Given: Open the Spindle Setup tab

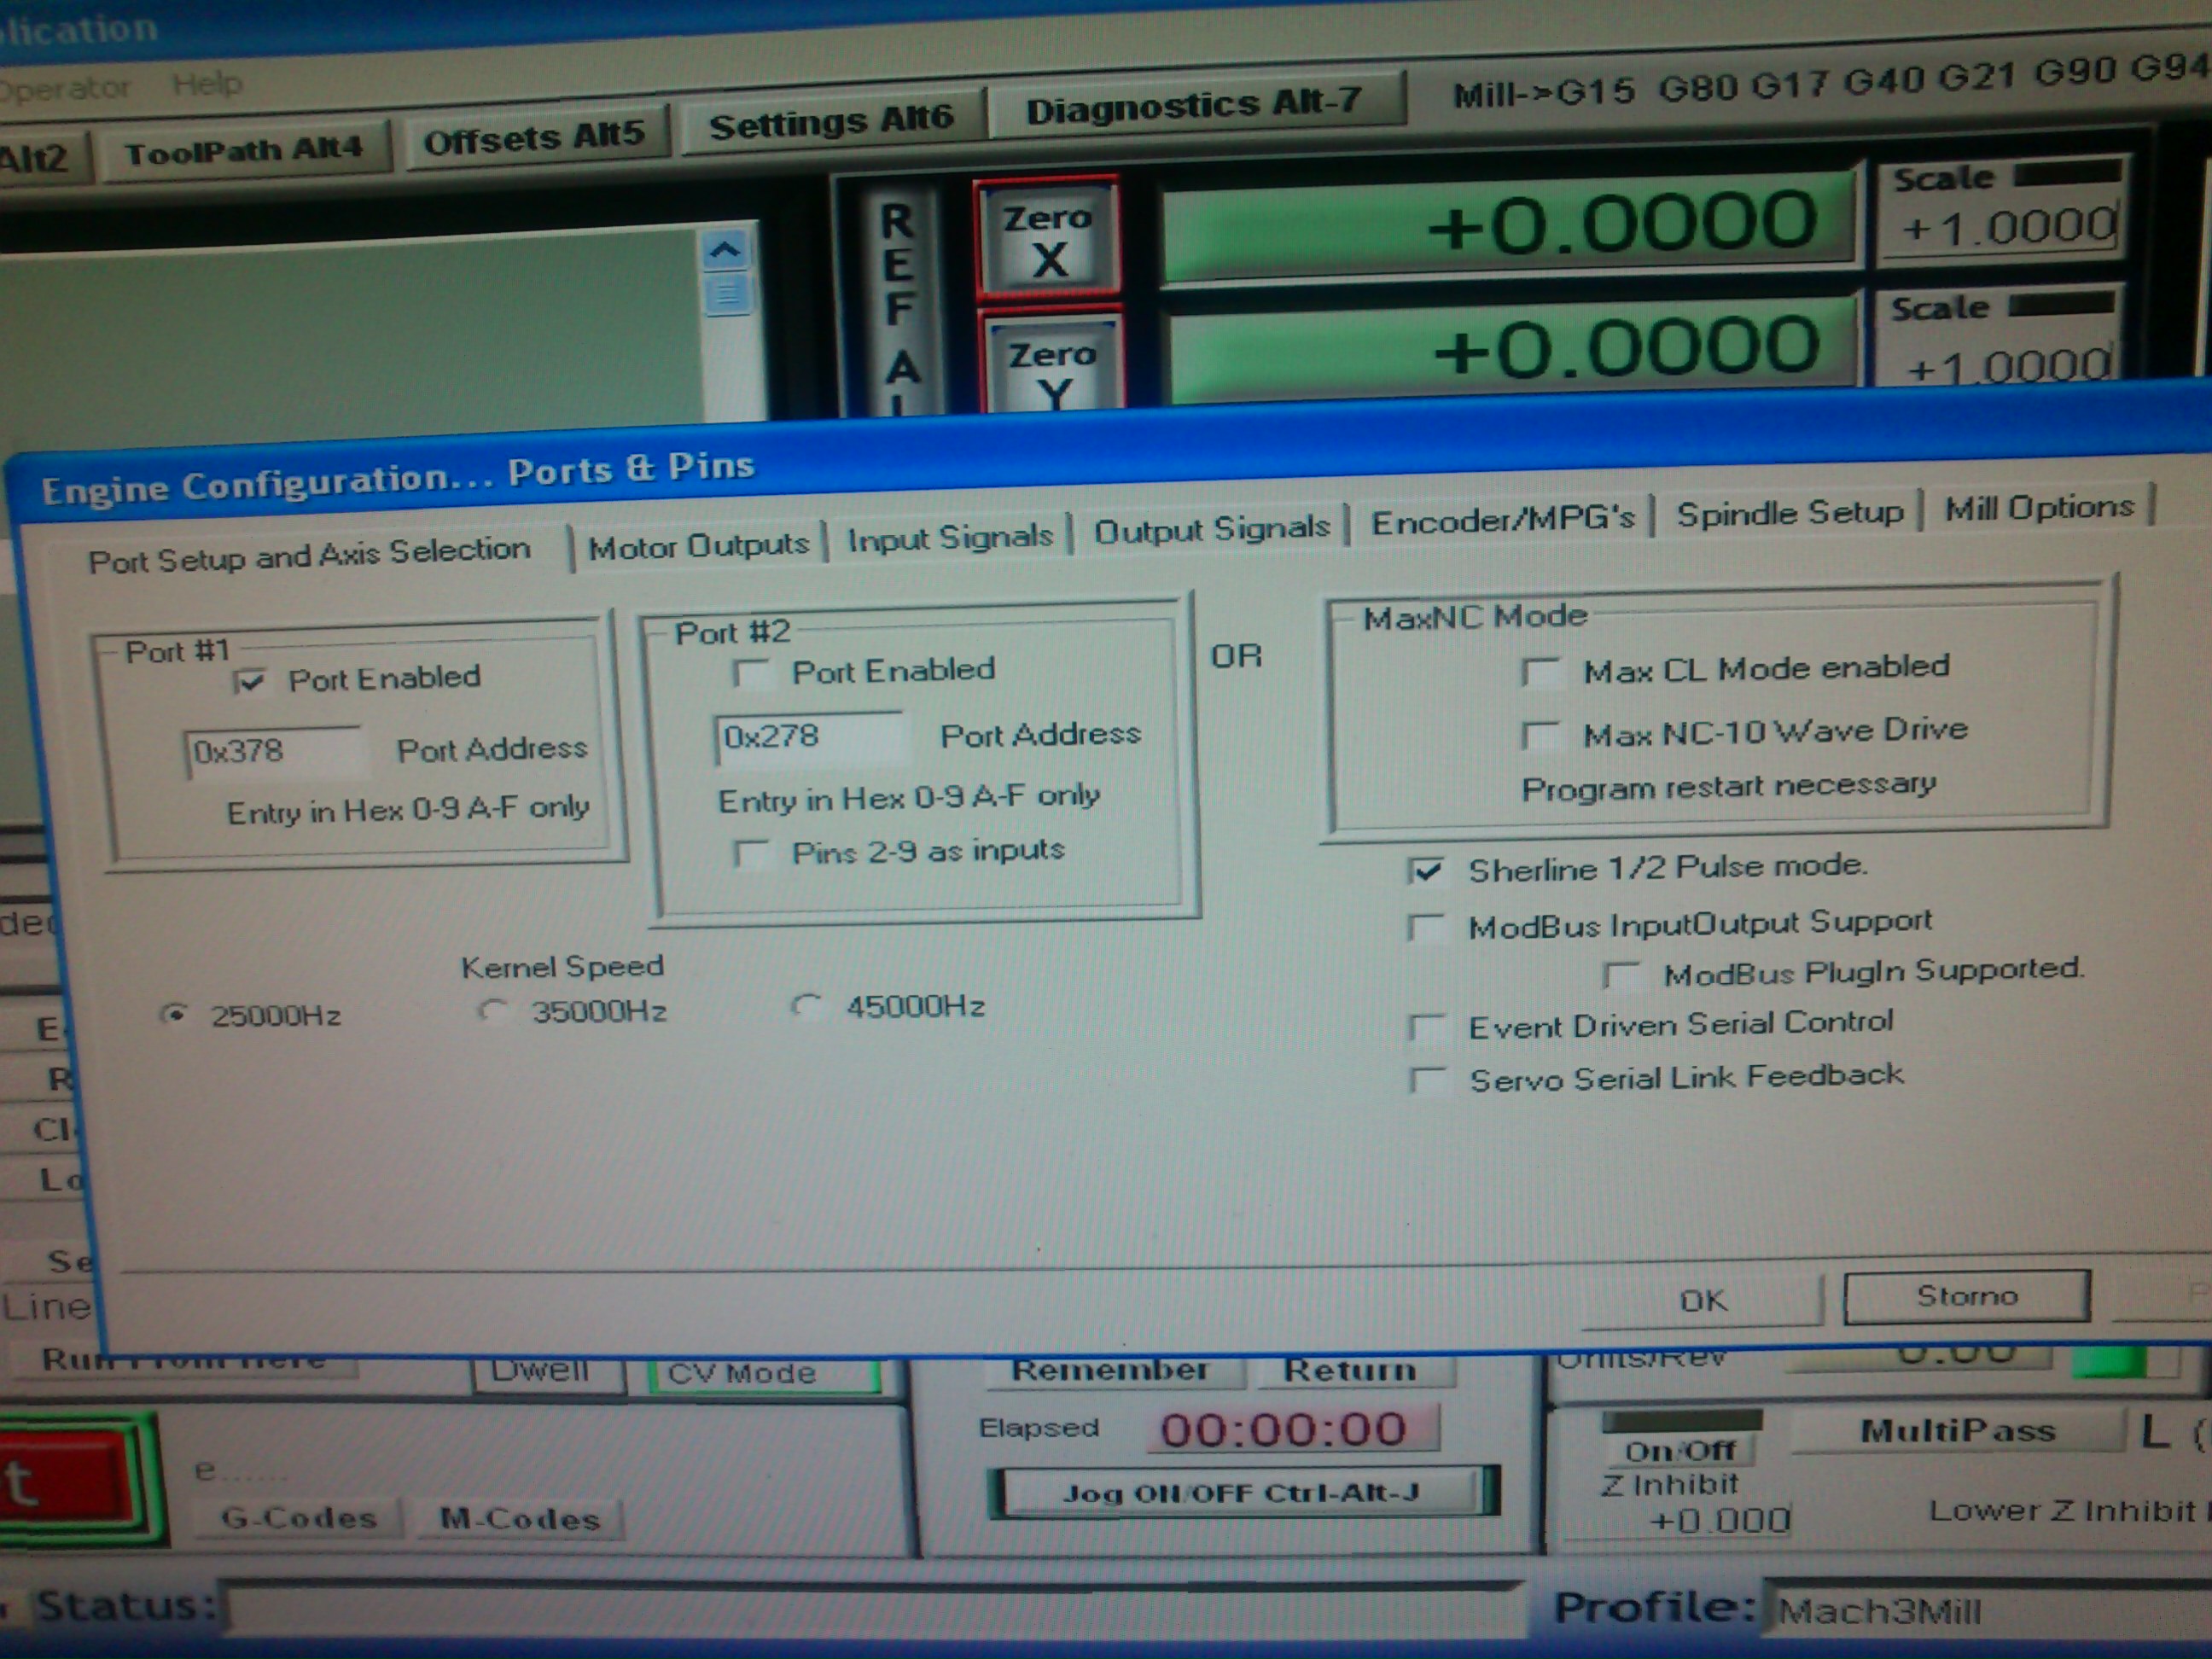Looking at the screenshot, I should [1789, 513].
